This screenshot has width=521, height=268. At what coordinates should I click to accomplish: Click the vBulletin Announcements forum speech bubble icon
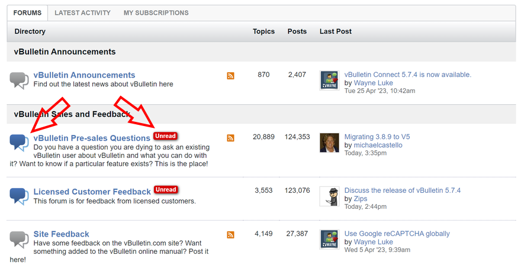coord(19,80)
